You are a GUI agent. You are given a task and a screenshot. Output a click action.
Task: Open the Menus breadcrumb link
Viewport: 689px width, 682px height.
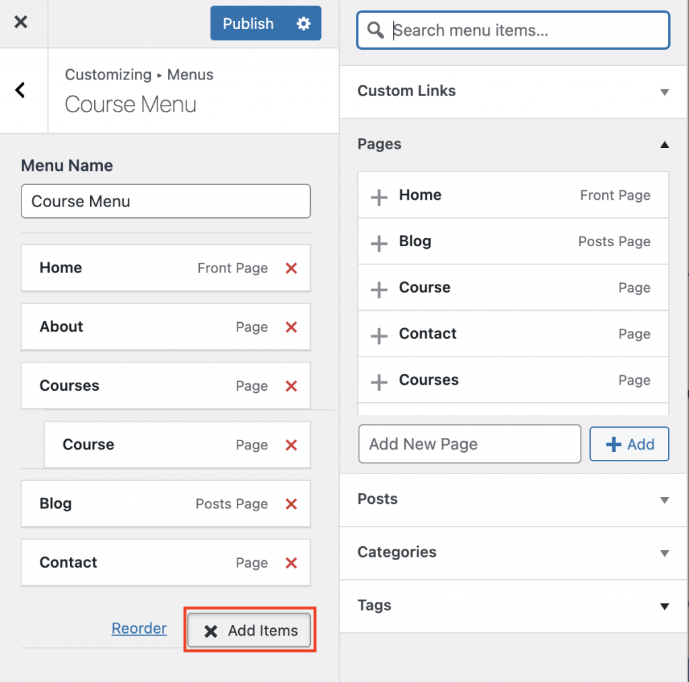[x=190, y=75]
